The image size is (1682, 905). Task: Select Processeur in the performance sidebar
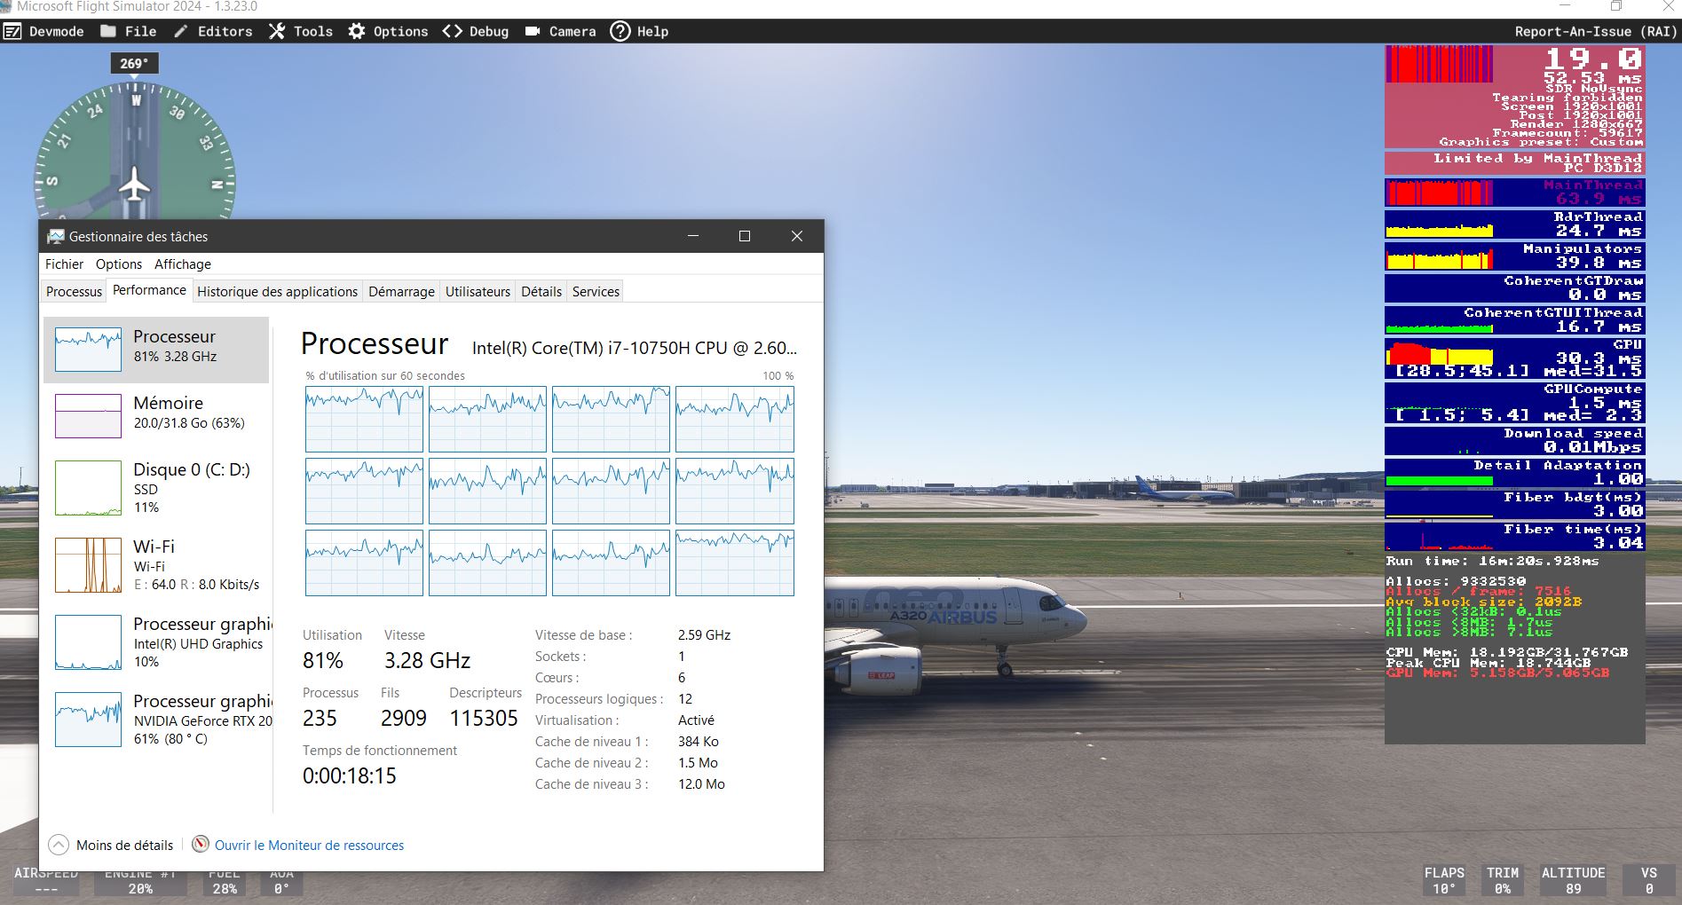pyautogui.click(x=156, y=350)
